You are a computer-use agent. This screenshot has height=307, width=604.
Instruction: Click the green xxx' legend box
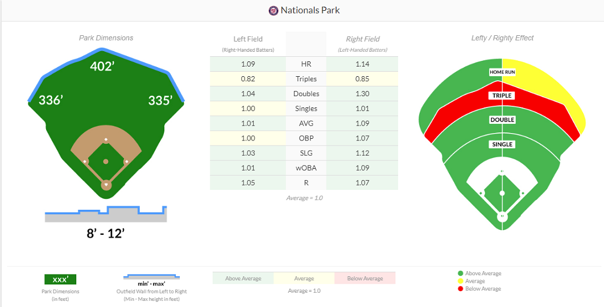coord(60,279)
